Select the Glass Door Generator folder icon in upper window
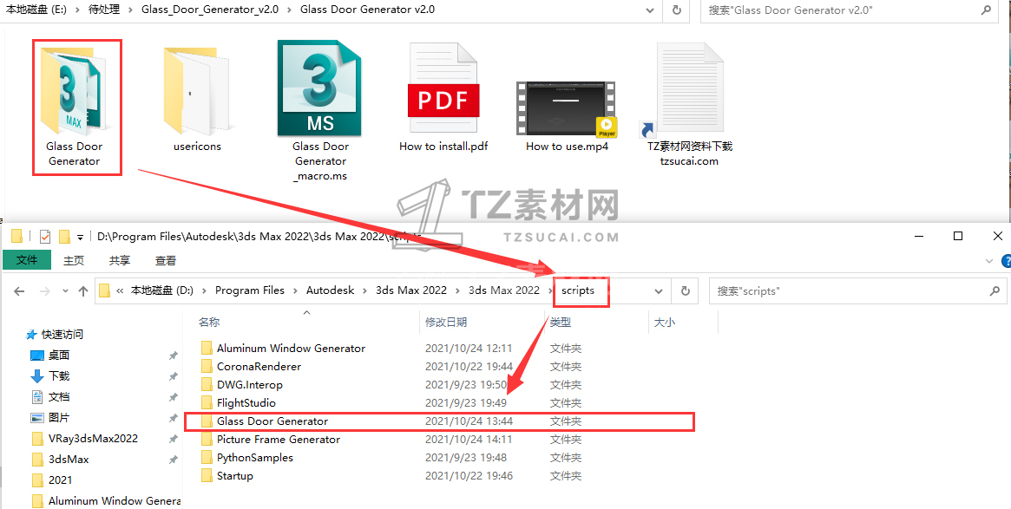 coord(74,90)
